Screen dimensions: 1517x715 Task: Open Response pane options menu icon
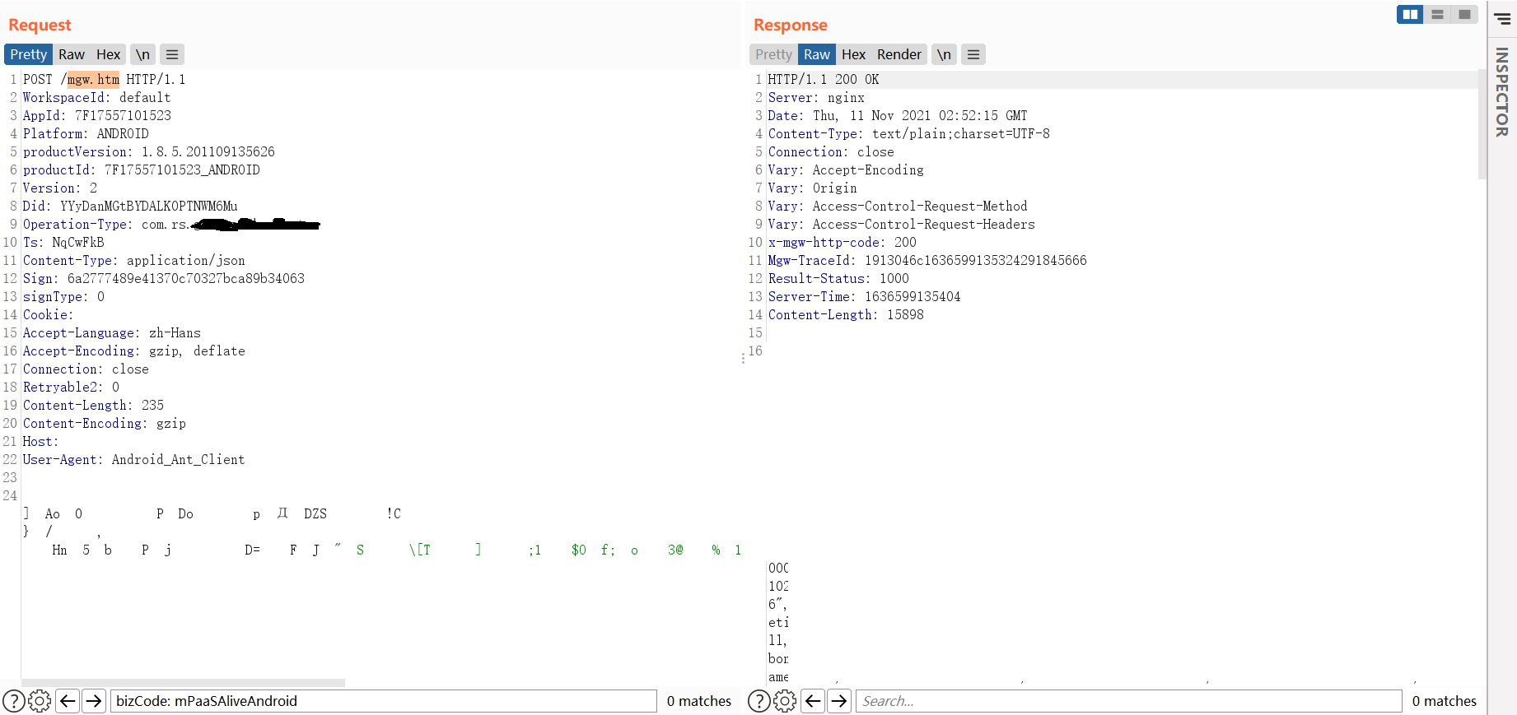[973, 54]
